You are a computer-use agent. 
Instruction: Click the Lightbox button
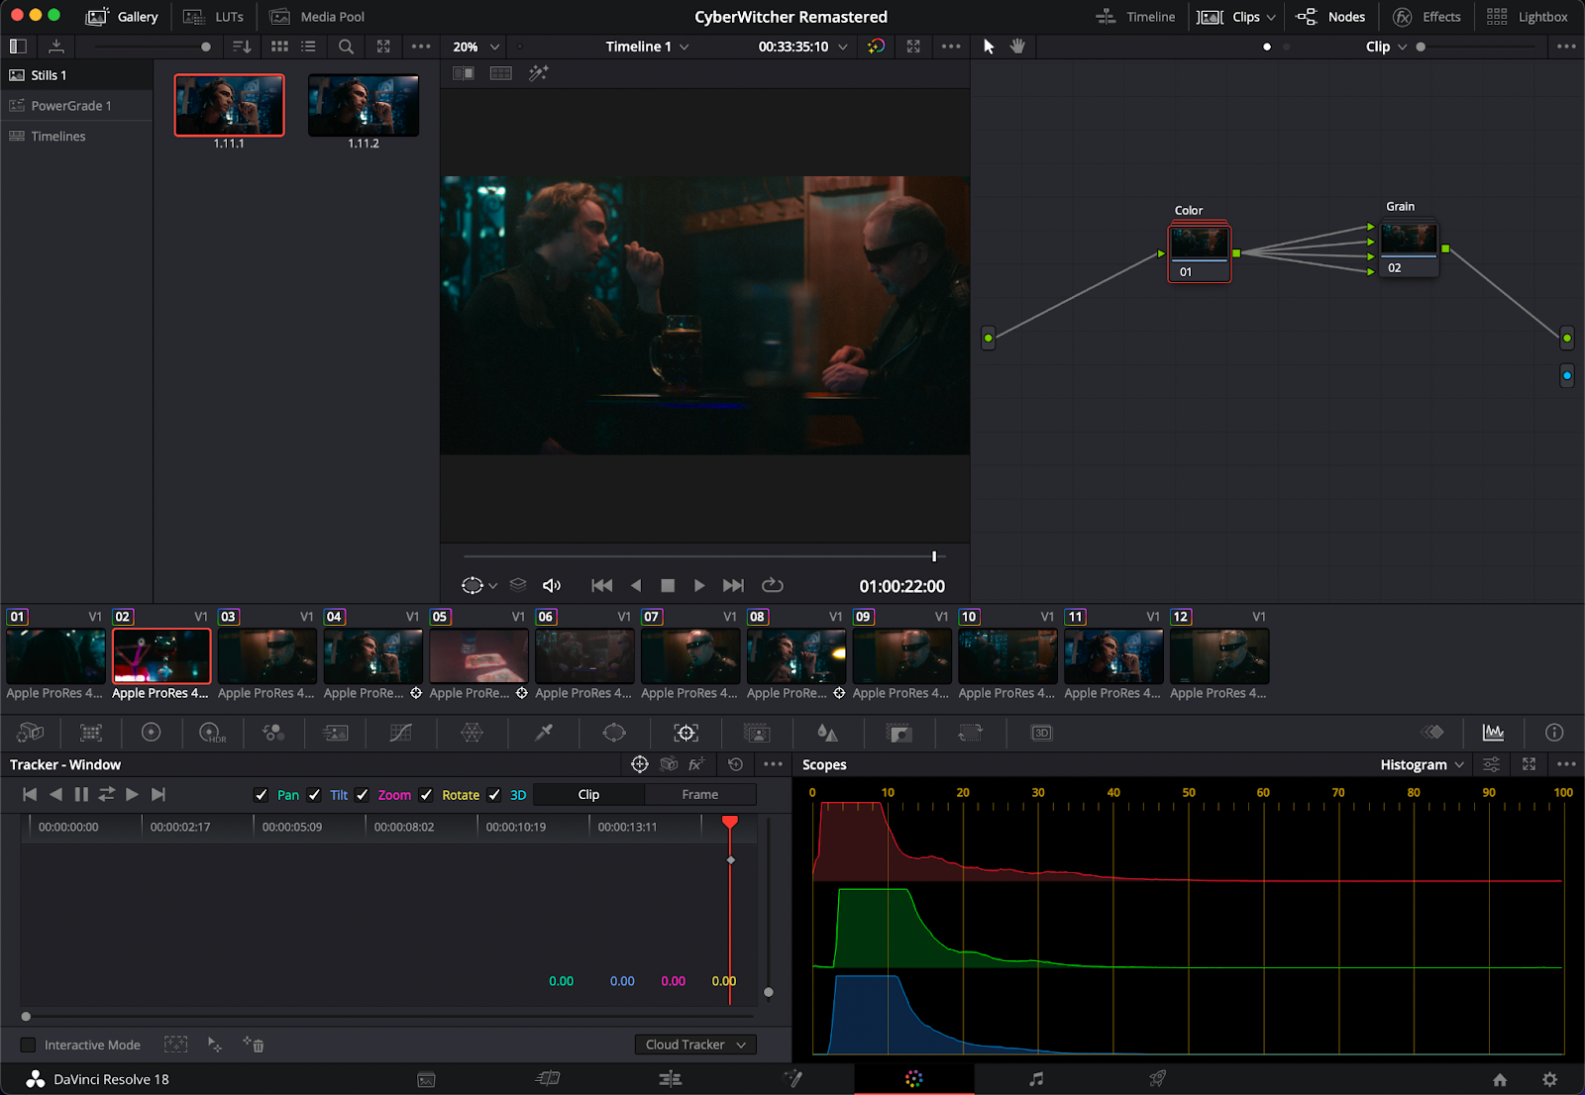coord(1528,17)
